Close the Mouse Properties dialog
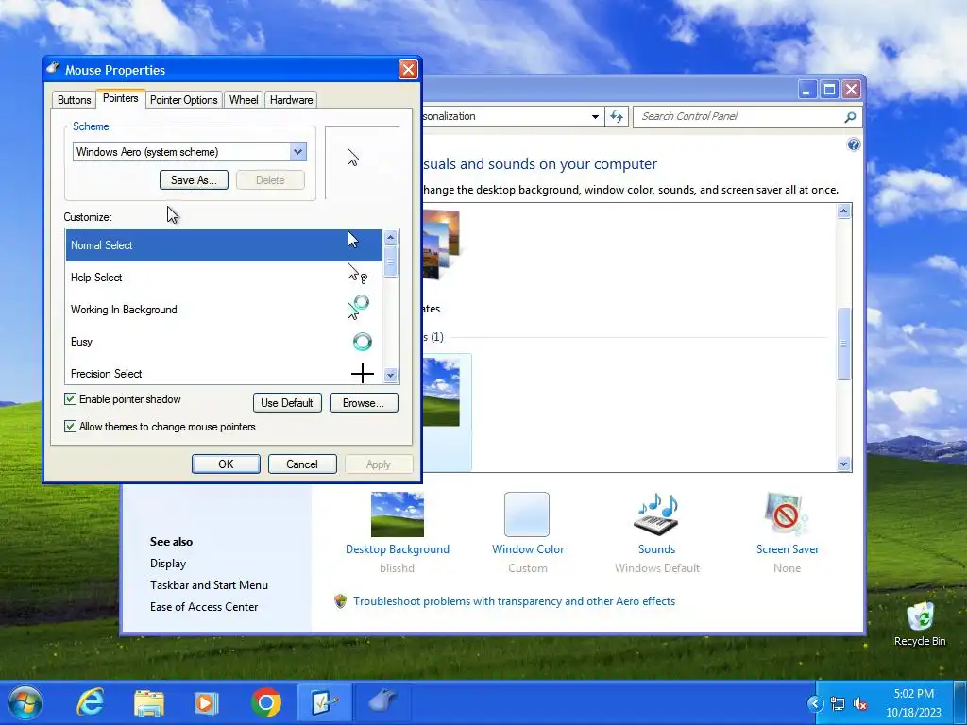967x725 pixels. pos(408,70)
